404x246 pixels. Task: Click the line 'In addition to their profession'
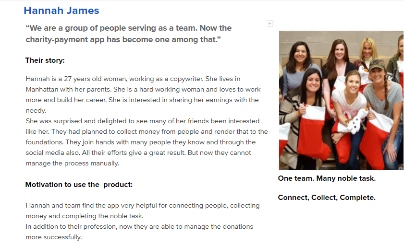[x=139, y=226]
